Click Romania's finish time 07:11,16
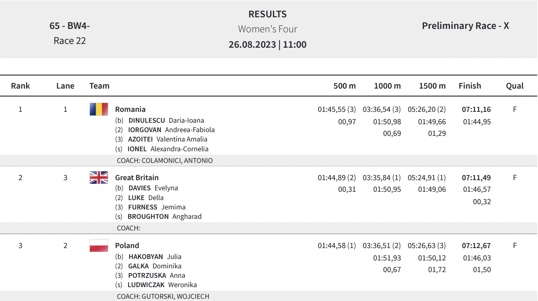Screen dimensions: 538x301 (476, 109)
